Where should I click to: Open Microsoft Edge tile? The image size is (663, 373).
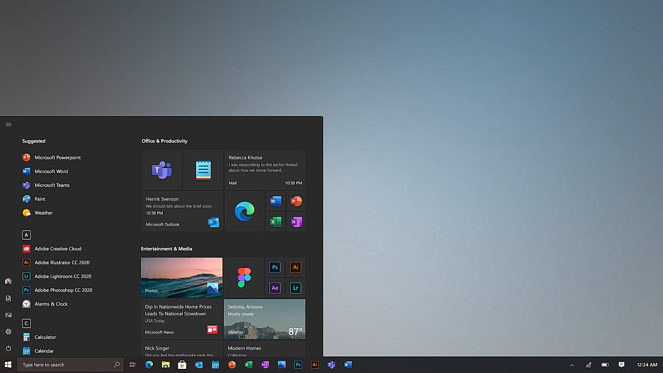[x=244, y=211]
